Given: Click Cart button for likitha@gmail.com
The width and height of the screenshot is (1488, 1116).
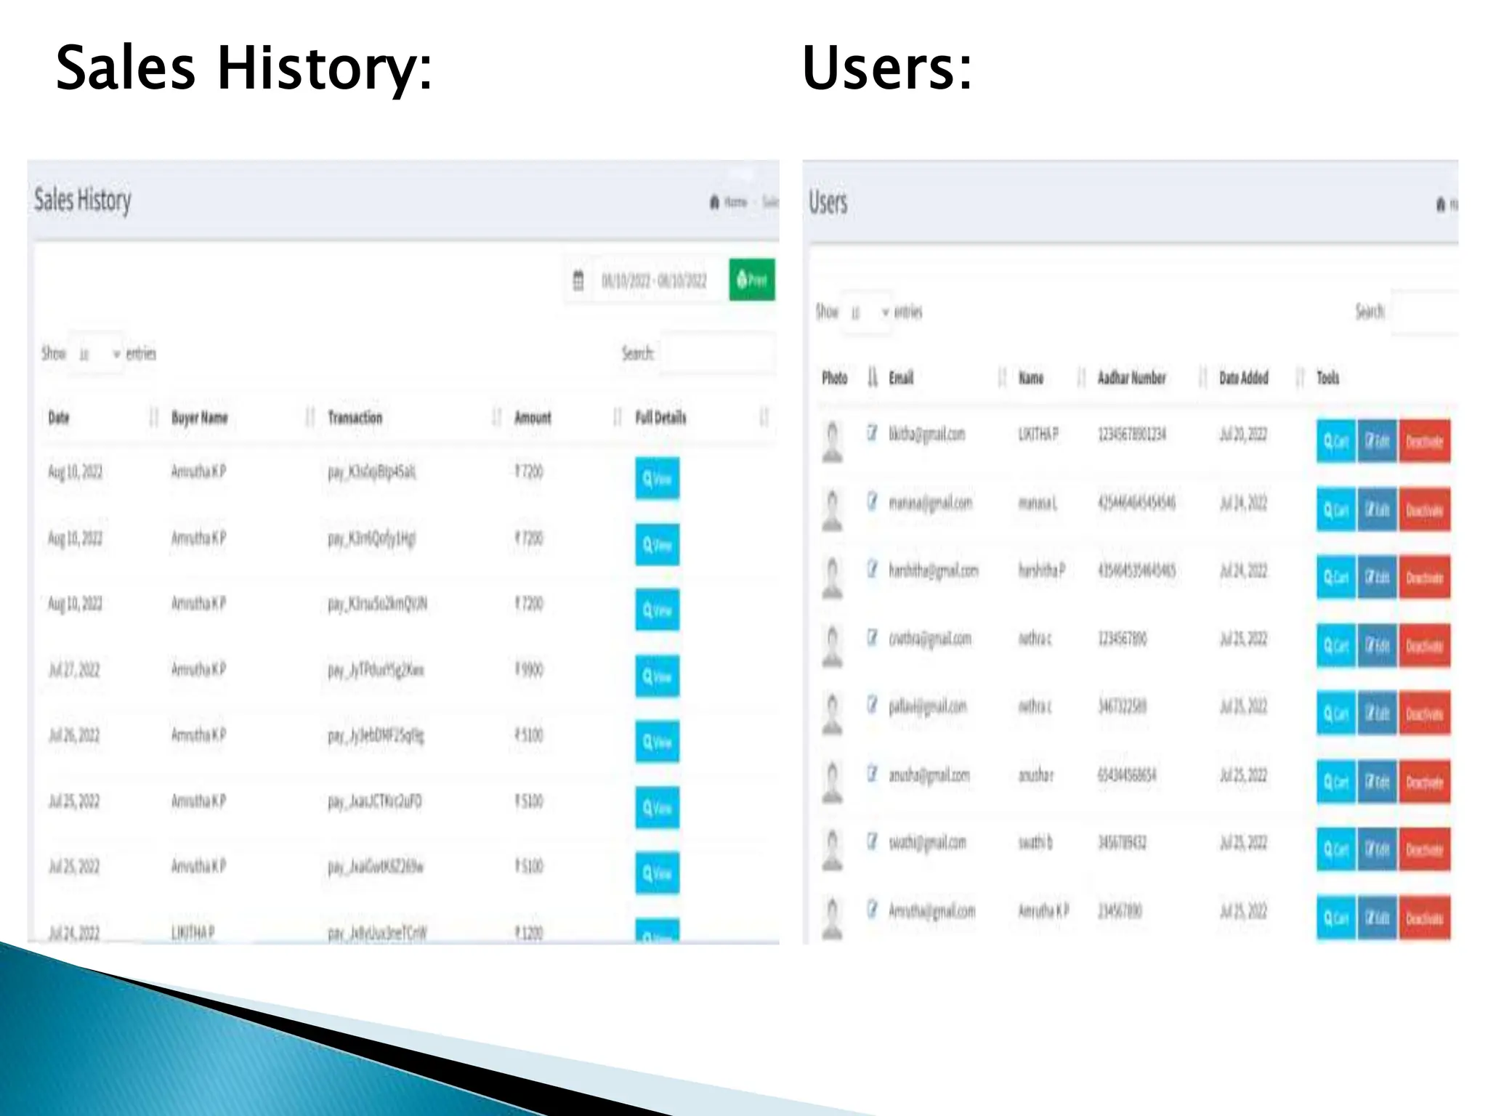Looking at the screenshot, I should coord(1335,441).
